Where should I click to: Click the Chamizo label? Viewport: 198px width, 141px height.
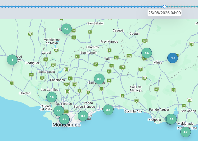[x=92, y=47]
